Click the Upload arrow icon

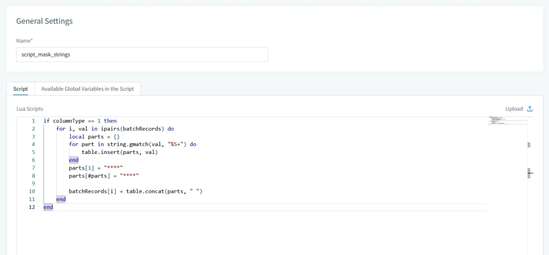[530, 109]
